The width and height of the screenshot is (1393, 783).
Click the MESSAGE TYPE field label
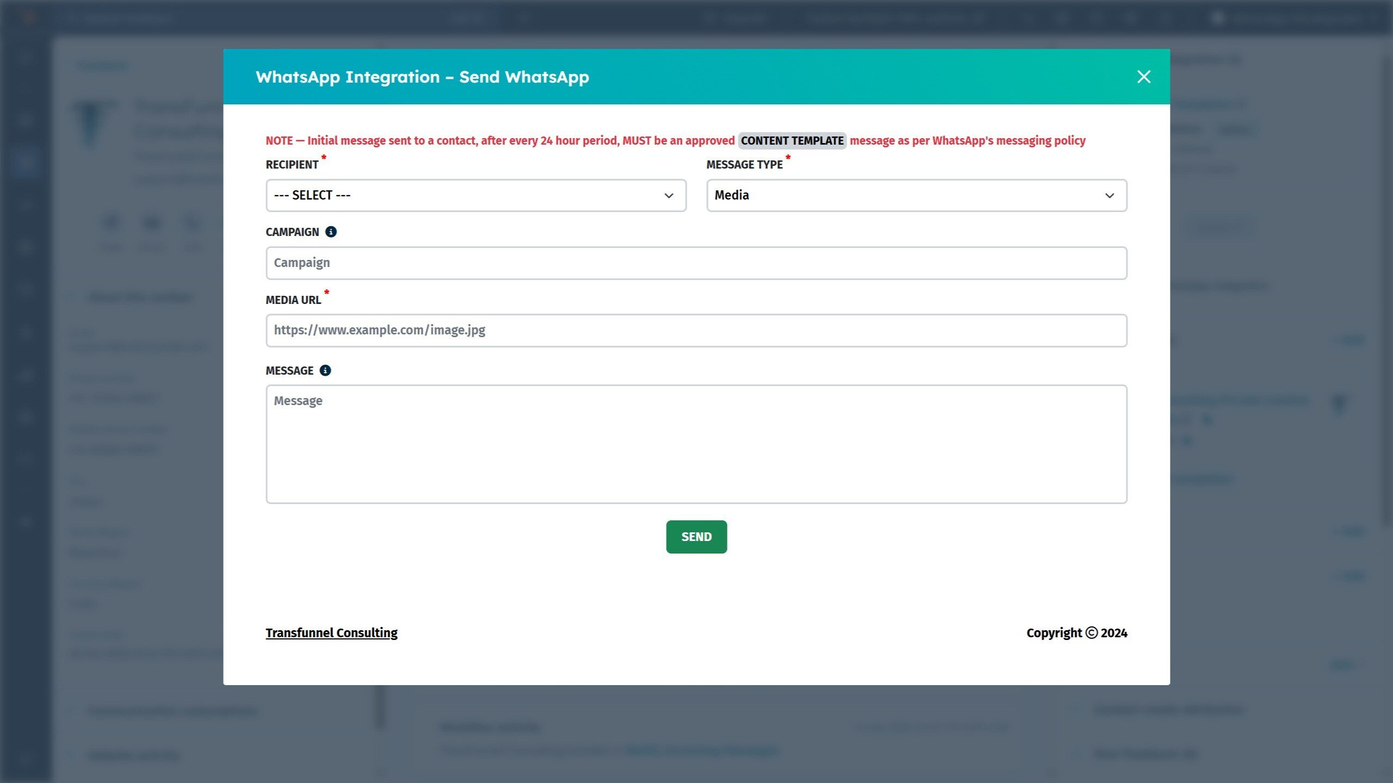point(744,165)
